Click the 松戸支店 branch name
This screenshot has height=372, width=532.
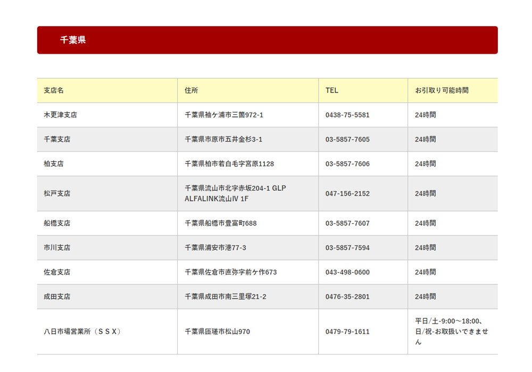click(57, 193)
